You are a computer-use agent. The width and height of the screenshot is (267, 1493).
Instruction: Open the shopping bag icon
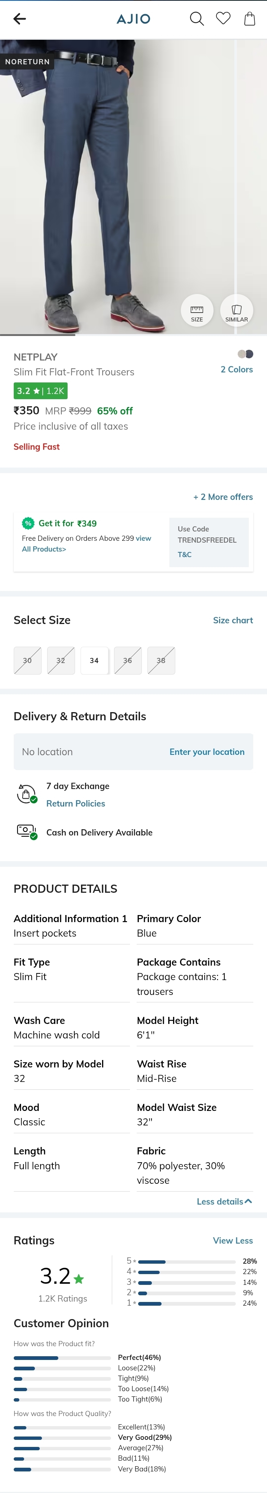coord(250,19)
